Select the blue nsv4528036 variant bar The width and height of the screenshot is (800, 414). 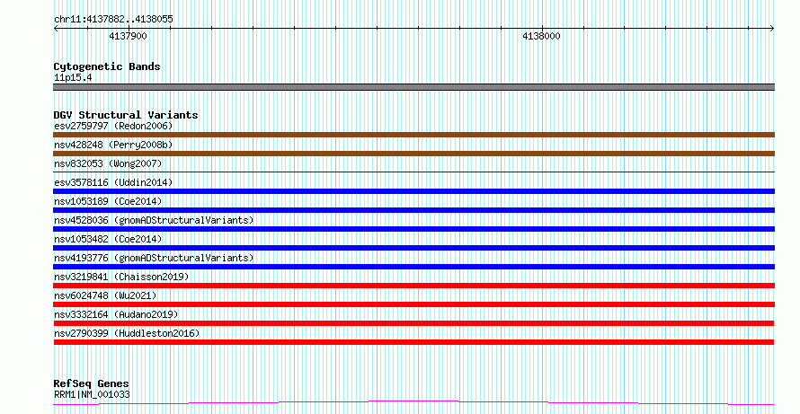tap(413, 229)
